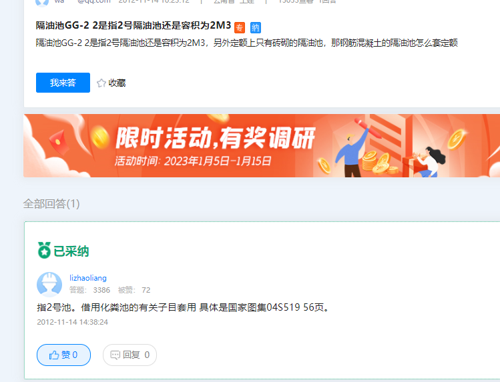The width and height of the screenshot is (500, 382).
Task: Like the answer with 赞 0
Action: click(x=64, y=355)
